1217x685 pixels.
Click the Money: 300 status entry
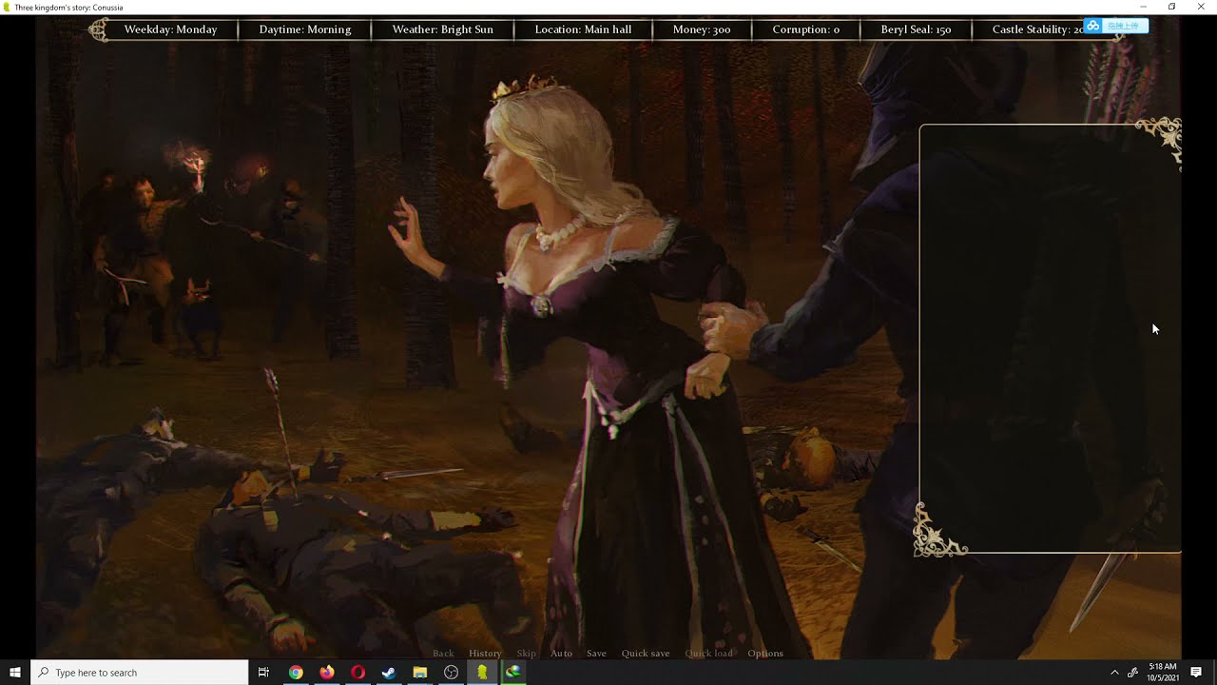[x=702, y=29]
